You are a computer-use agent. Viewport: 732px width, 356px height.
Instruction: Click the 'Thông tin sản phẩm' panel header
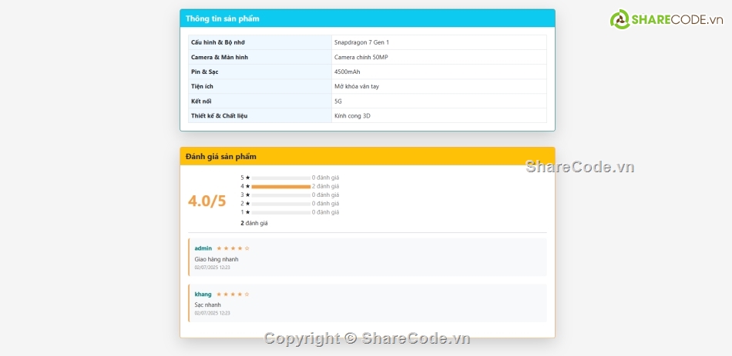[x=368, y=18]
